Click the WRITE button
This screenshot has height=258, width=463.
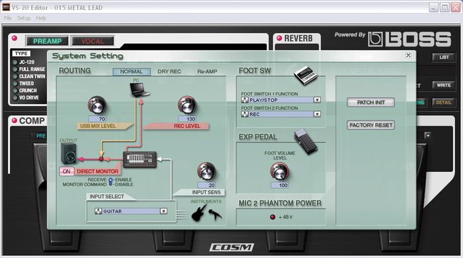tap(444, 85)
